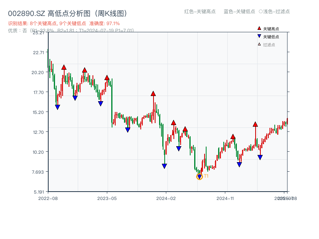Screen dimensions: 319x239
Task: Click the red 识别结果 summary line
Action: [x=64, y=24]
